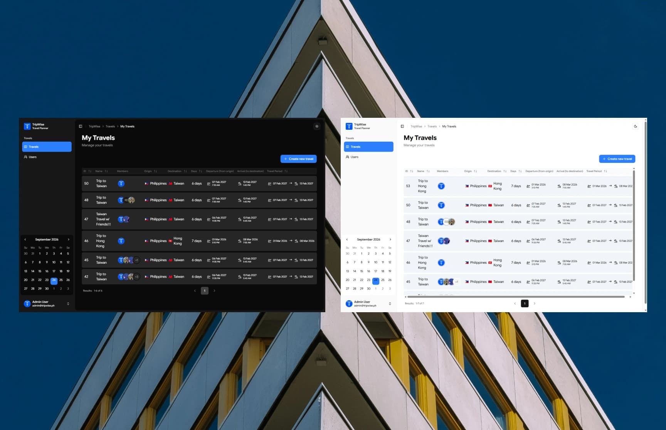666x430 pixels.
Task: Click member avatar in dark window row 50
Action: (x=121, y=184)
